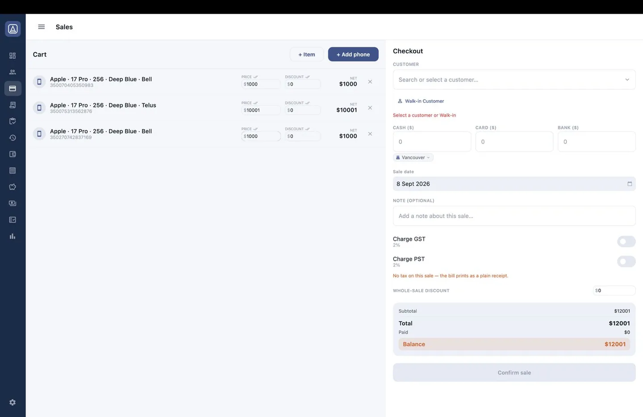
Task: Click the phone icon on the Telus row
Action: [x=39, y=108]
